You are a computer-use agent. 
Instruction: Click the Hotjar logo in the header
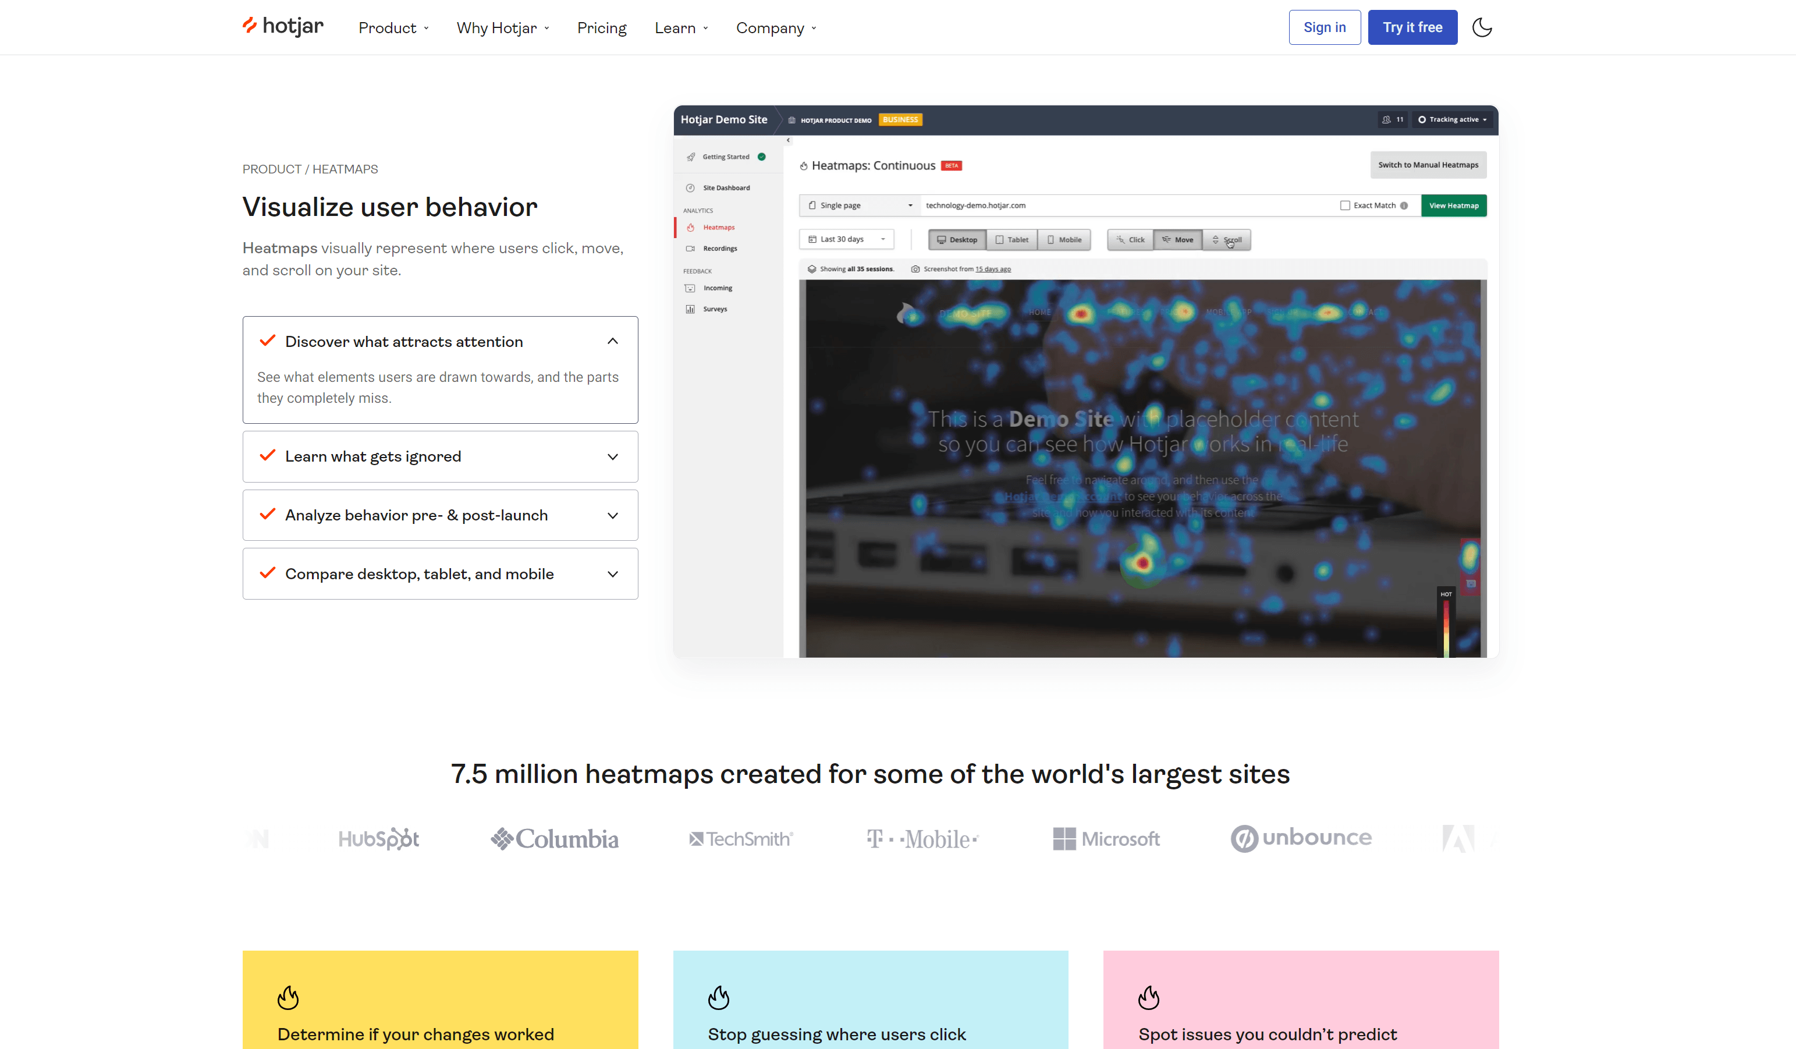coord(283,26)
